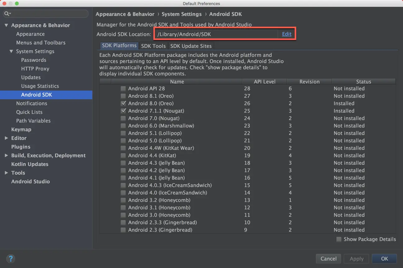This screenshot has height=268, width=403.
Task: Expand Build, Execution, Deployment section
Action: click(6, 156)
